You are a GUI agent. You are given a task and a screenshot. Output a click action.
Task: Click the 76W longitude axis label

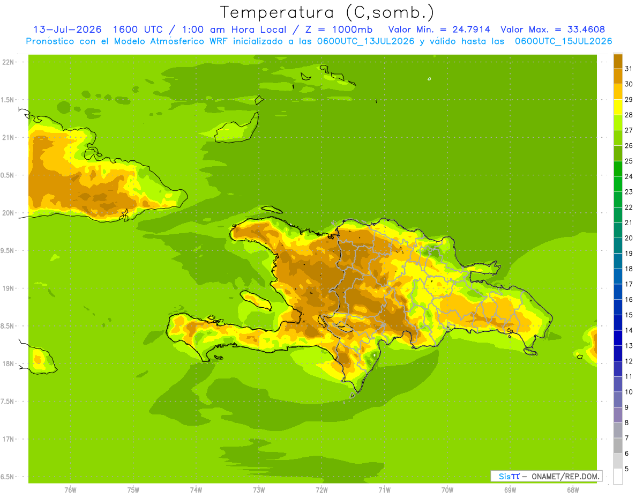[70, 490]
